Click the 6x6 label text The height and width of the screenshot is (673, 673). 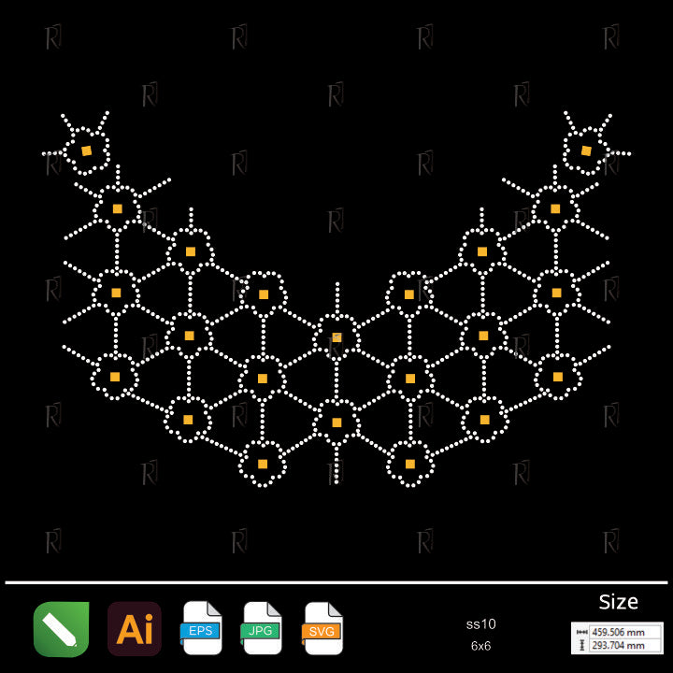[480, 646]
